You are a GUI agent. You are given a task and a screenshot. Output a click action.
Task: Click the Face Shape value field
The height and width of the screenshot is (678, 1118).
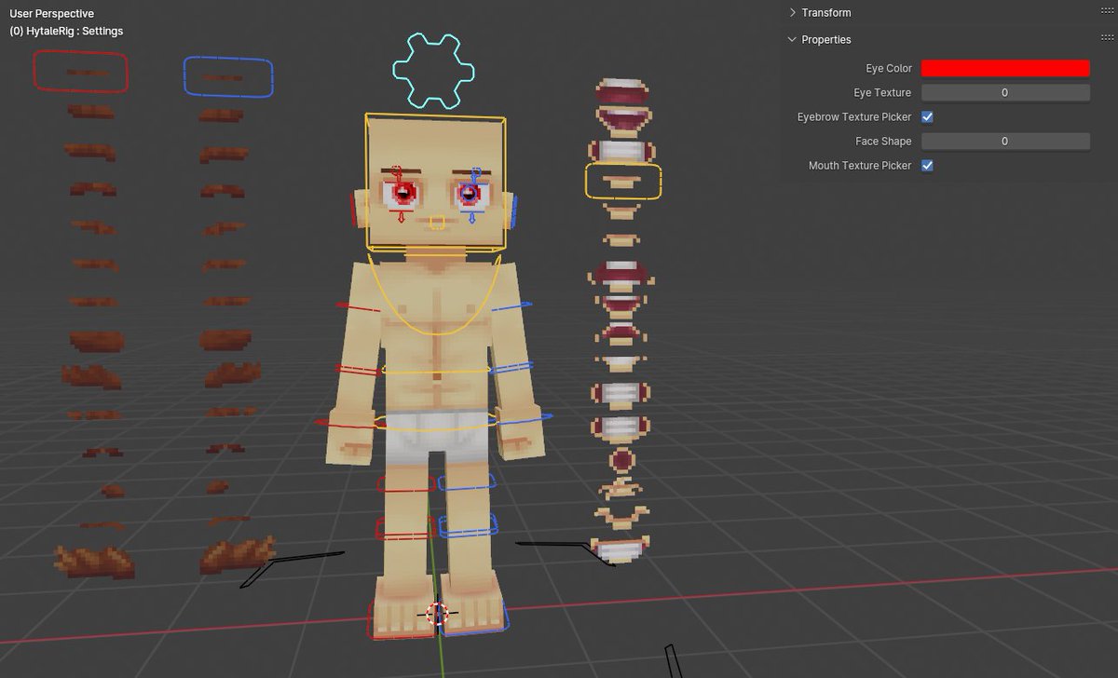tap(1005, 141)
